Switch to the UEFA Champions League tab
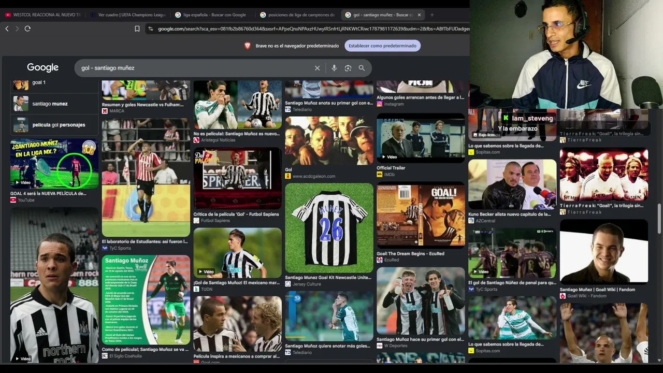 point(127,15)
